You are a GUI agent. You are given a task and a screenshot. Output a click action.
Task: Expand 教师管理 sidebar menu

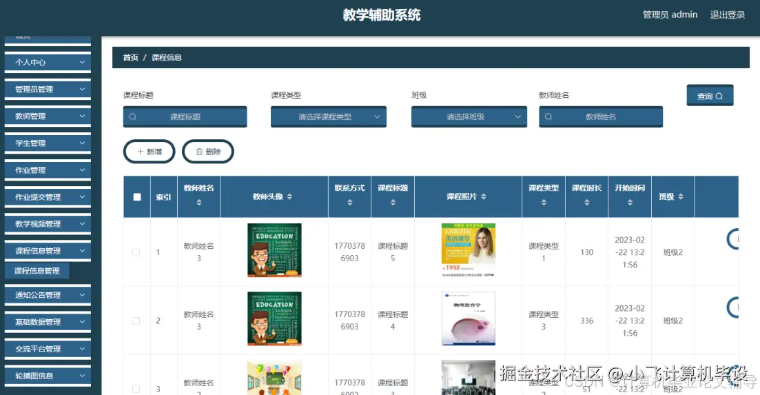pyautogui.click(x=48, y=117)
